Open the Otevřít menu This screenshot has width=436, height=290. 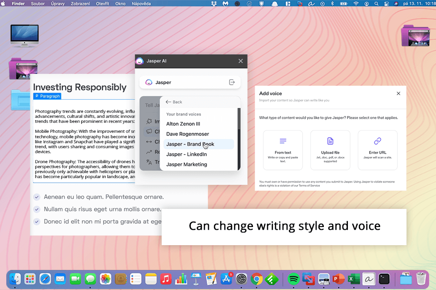103,4
